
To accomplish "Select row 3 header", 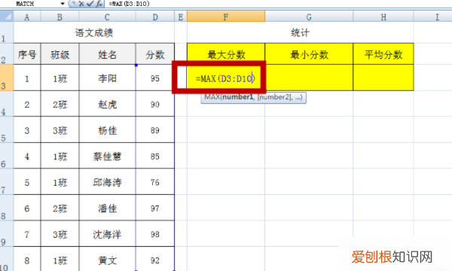I will [x=6, y=78].
